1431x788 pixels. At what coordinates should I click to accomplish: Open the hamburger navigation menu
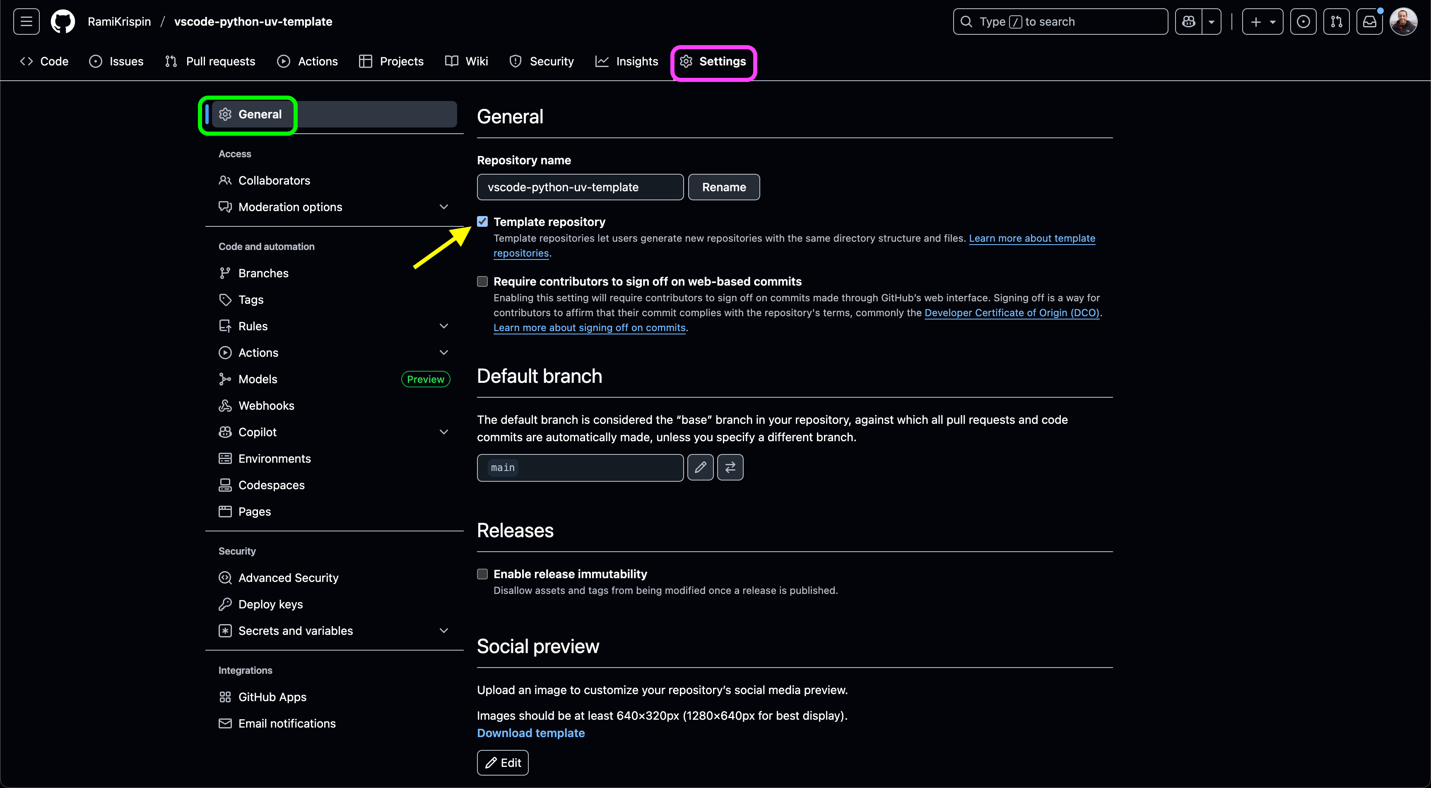click(26, 22)
